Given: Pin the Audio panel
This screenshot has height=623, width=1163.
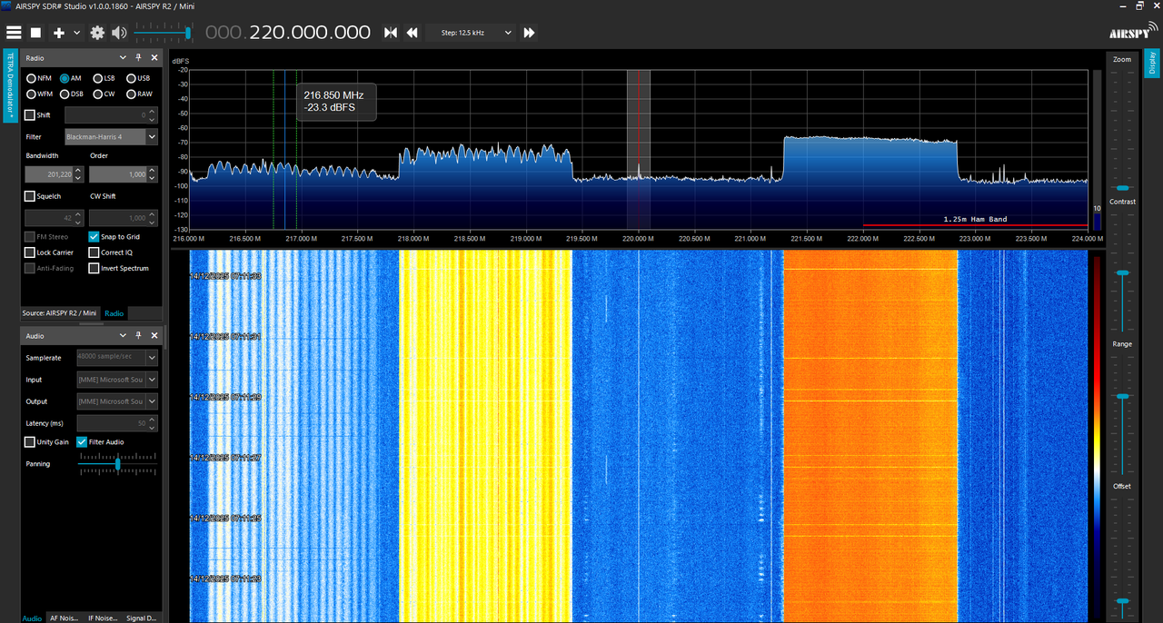Looking at the screenshot, I should point(139,336).
